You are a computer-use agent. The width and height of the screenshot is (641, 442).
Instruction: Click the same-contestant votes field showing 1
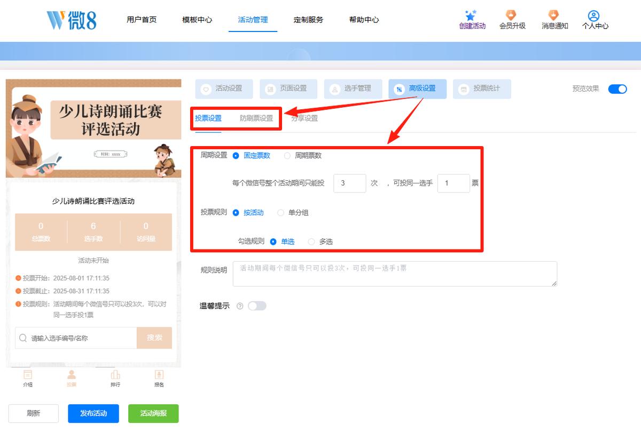(454, 183)
